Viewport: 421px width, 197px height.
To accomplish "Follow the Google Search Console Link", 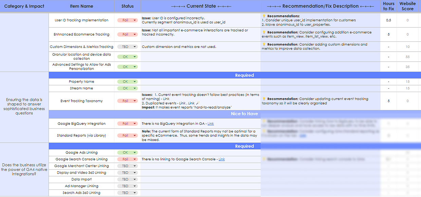I will pos(222,159).
